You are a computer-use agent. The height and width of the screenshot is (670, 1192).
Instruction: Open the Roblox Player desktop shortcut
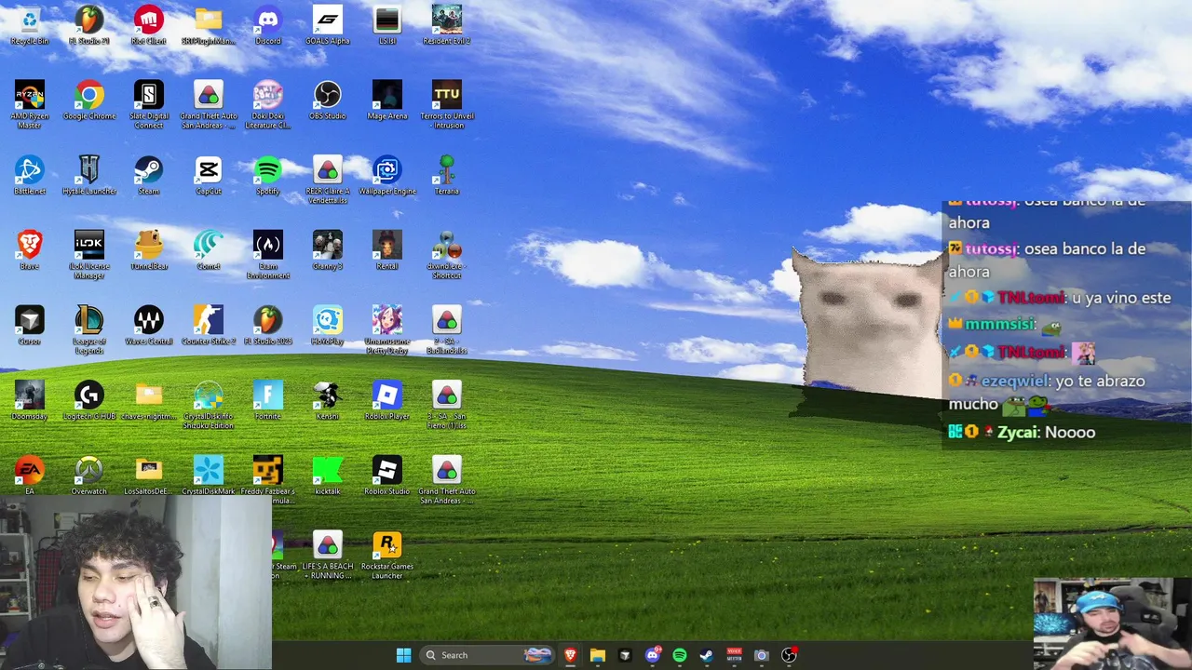(x=387, y=400)
